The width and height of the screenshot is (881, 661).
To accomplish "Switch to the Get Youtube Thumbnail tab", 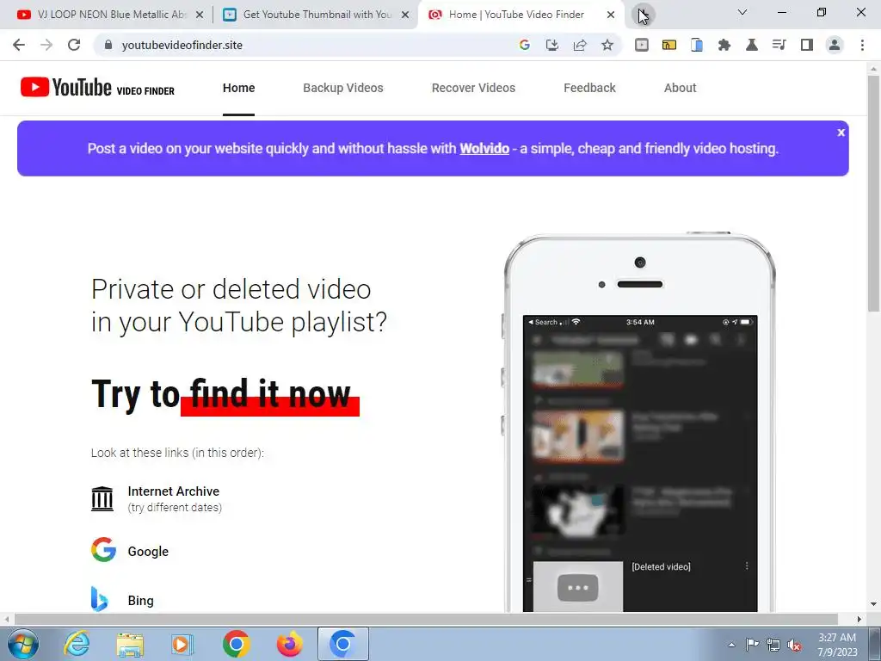I will point(315,15).
